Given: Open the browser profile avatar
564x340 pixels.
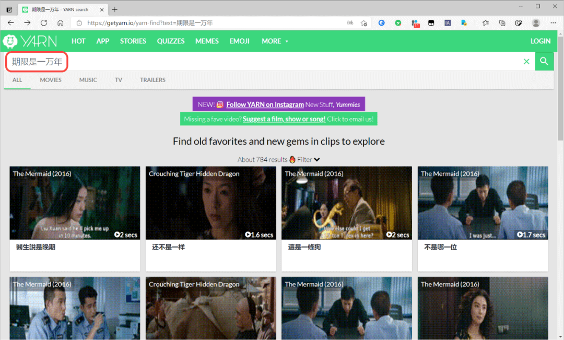Looking at the screenshot, I should (536, 22).
